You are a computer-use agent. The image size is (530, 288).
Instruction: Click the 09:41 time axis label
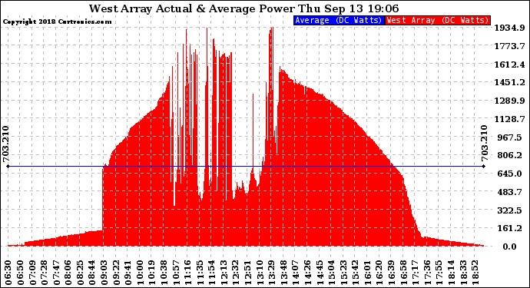(128, 272)
